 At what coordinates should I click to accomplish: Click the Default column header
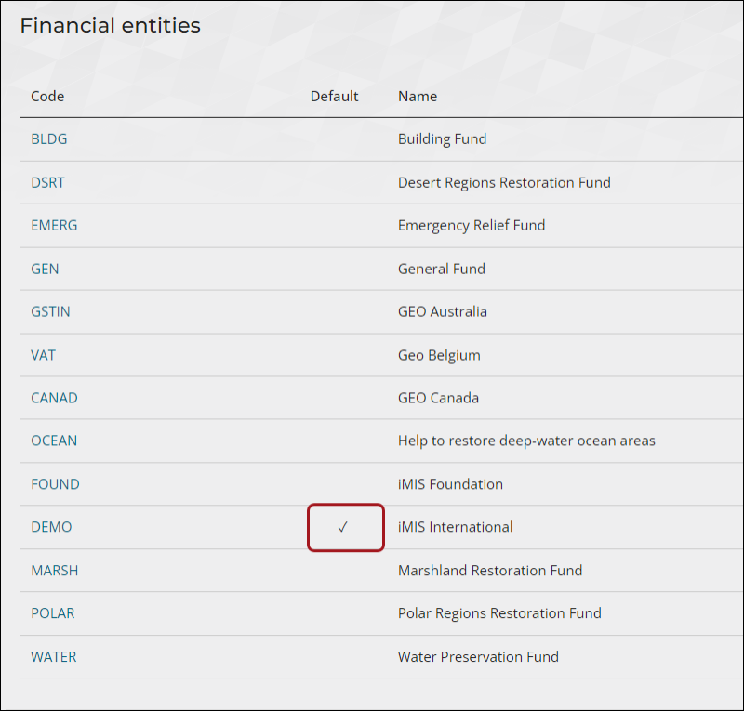tap(334, 96)
